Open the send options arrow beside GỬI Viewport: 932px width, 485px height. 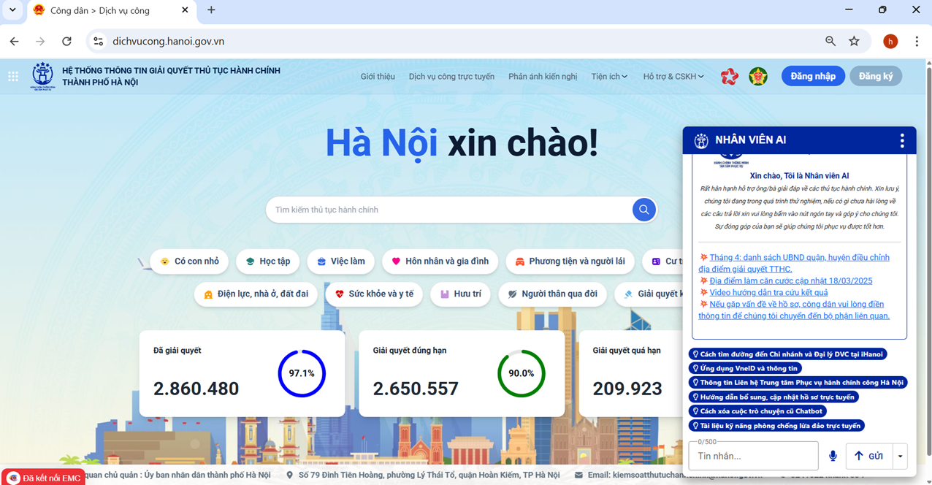point(900,456)
